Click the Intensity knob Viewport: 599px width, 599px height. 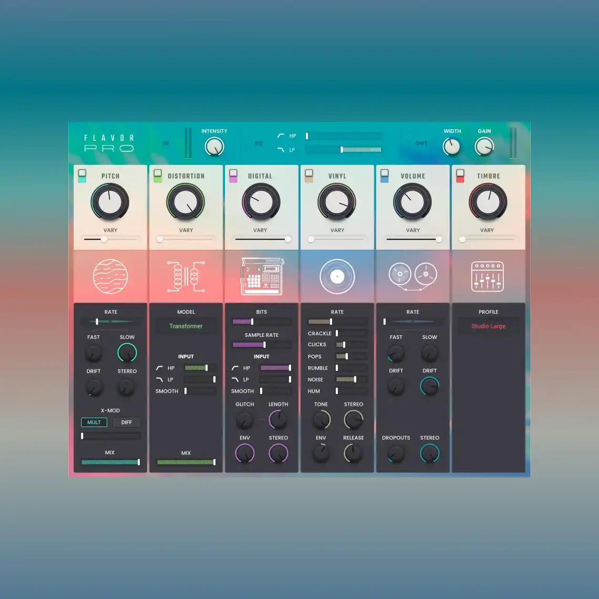pyautogui.click(x=214, y=147)
